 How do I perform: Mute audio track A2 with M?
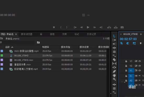click(x=140, y=80)
